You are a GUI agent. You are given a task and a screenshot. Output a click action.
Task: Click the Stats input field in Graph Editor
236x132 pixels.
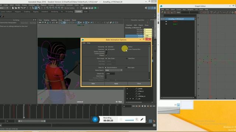tap(185, 12)
